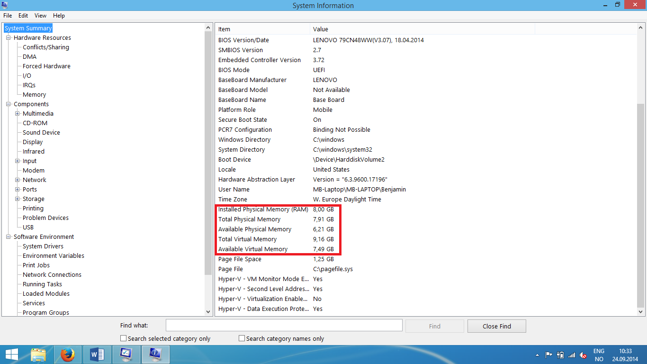Click the Find button
The width and height of the screenshot is (647, 364).
click(435, 326)
